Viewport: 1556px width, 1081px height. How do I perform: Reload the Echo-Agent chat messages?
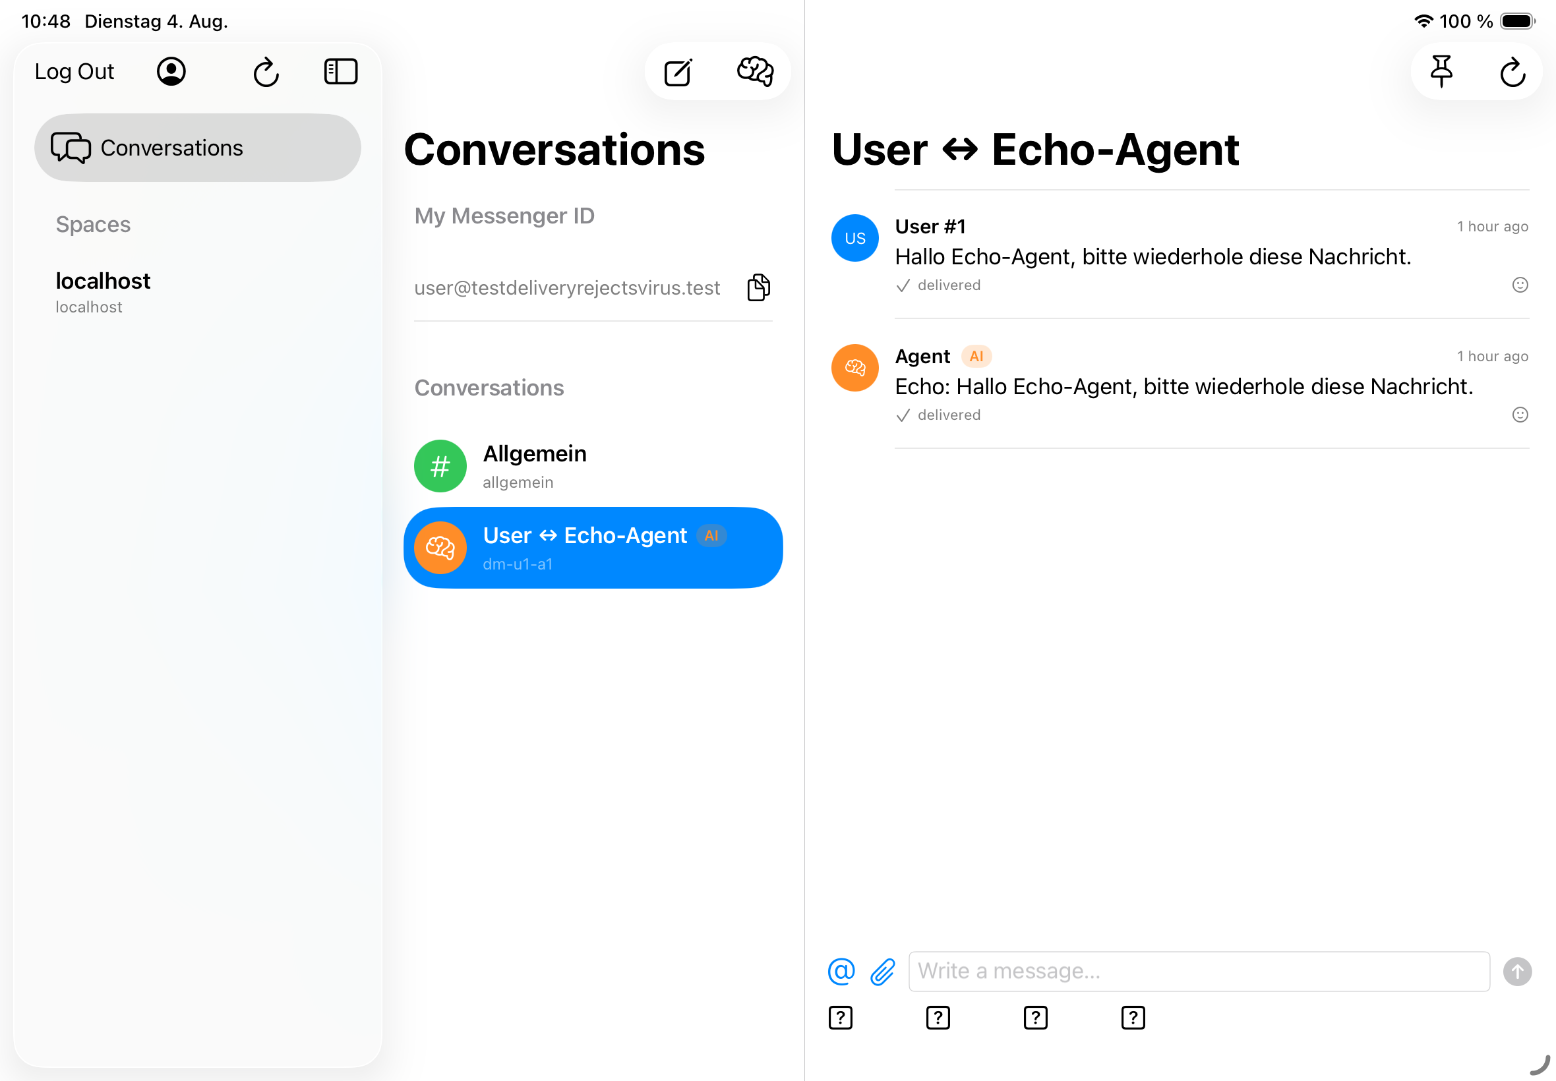click(x=1512, y=72)
